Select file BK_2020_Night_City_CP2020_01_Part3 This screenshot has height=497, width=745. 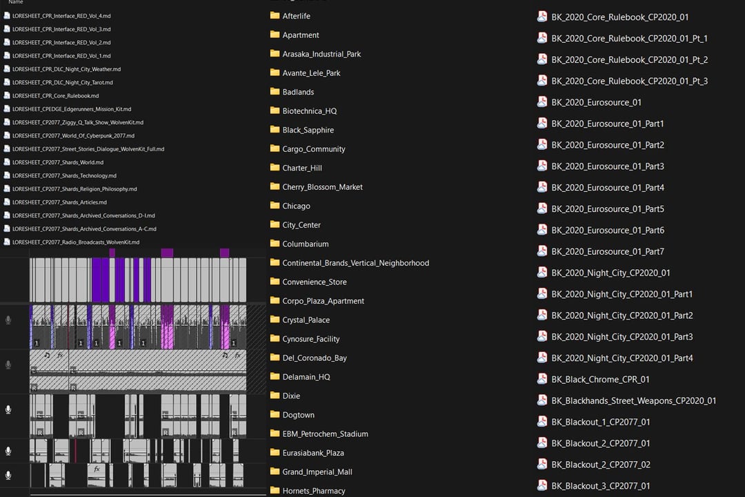pos(622,337)
